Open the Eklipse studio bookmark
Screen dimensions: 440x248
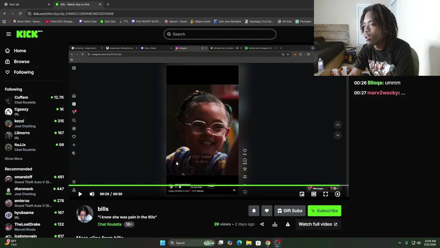click(x=200, y=21)
